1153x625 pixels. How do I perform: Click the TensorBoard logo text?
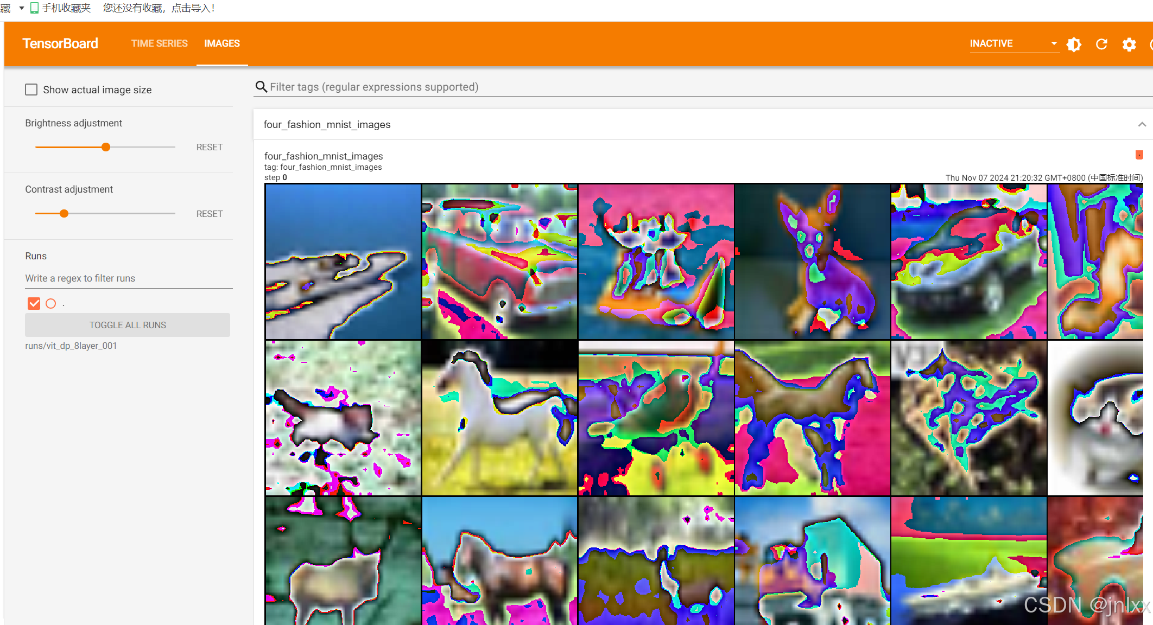pos(60,43)
